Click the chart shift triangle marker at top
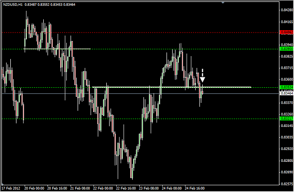294x192 pixels. (x=223, y=3)
